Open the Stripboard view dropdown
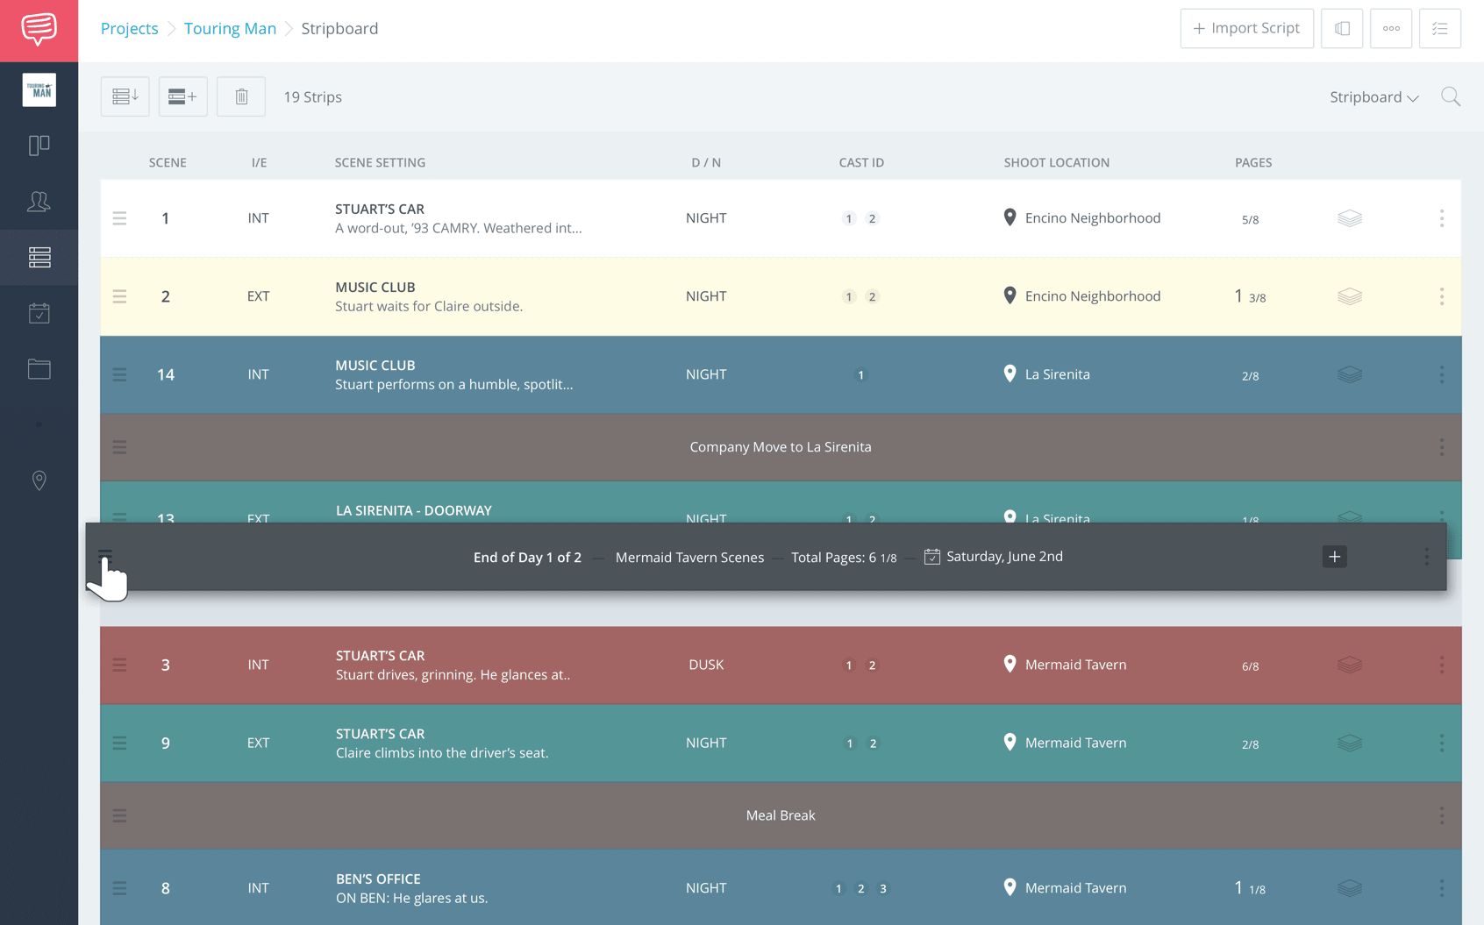1484x925 pixels. [x=1373, y=96]
